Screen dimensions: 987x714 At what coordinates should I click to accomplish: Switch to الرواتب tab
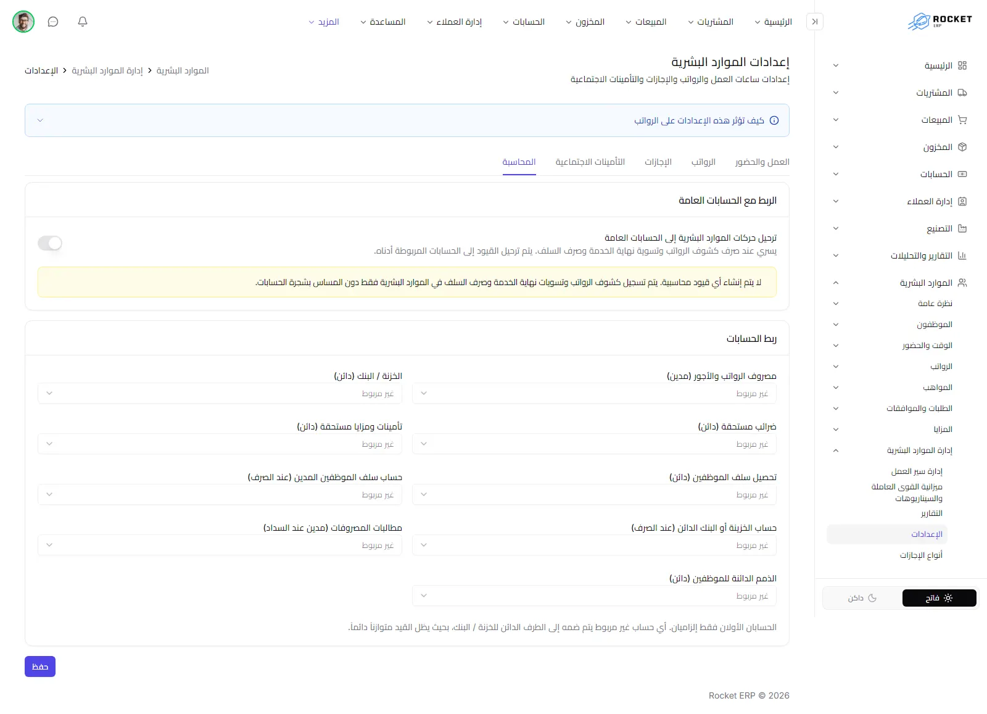(x=703, y=162)
